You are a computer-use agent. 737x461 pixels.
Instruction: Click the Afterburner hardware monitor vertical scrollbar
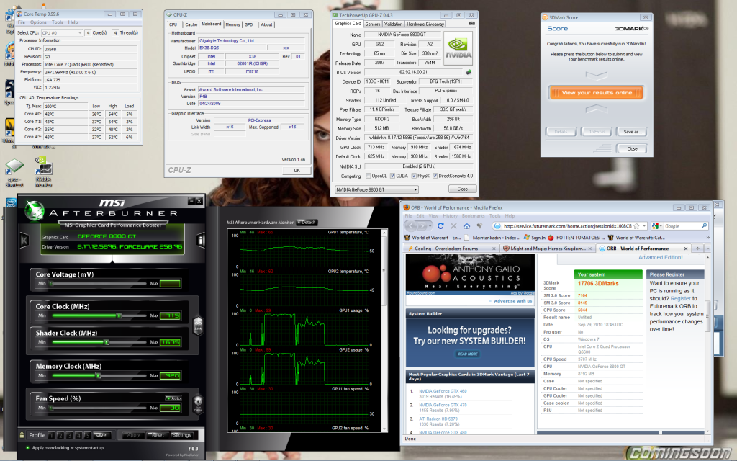click(x=384, y=330)
